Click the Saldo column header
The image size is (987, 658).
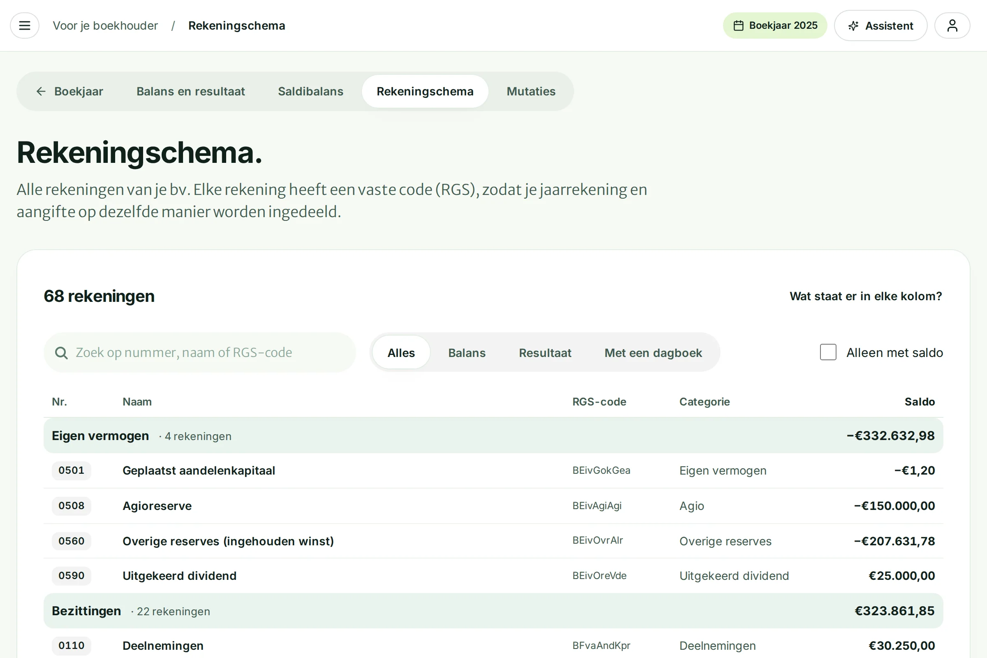click(920, 402)
